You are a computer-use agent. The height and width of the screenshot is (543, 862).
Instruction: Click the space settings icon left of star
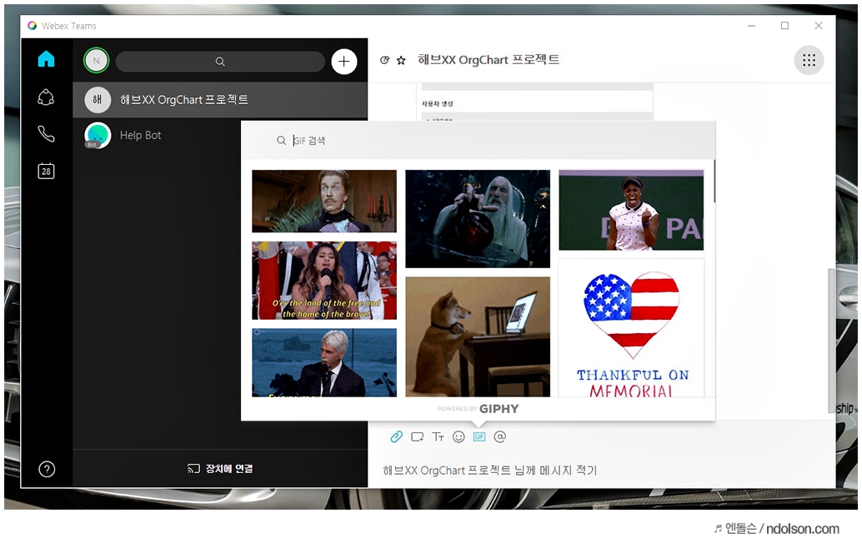(x=385, y=61)
